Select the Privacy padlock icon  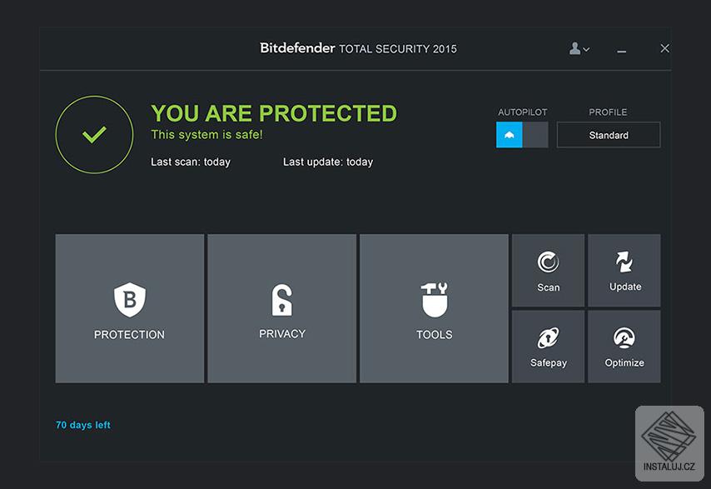[x=281, y=298]
